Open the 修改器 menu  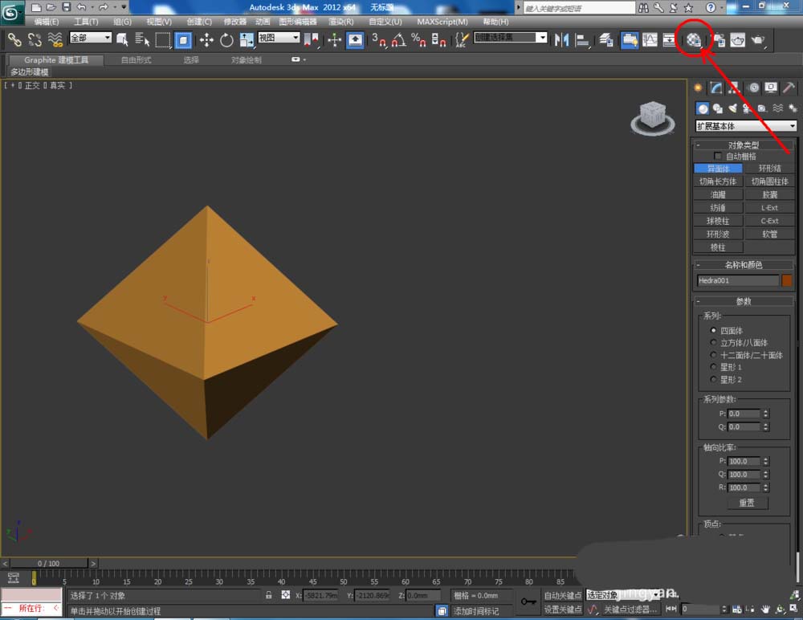pyautogui.click(x=235, y=22)
